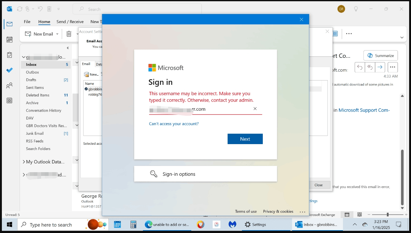Open People icon in Outlook sidebar
The height and width of the screenshot is (233, 411).
tap(9, 85)
